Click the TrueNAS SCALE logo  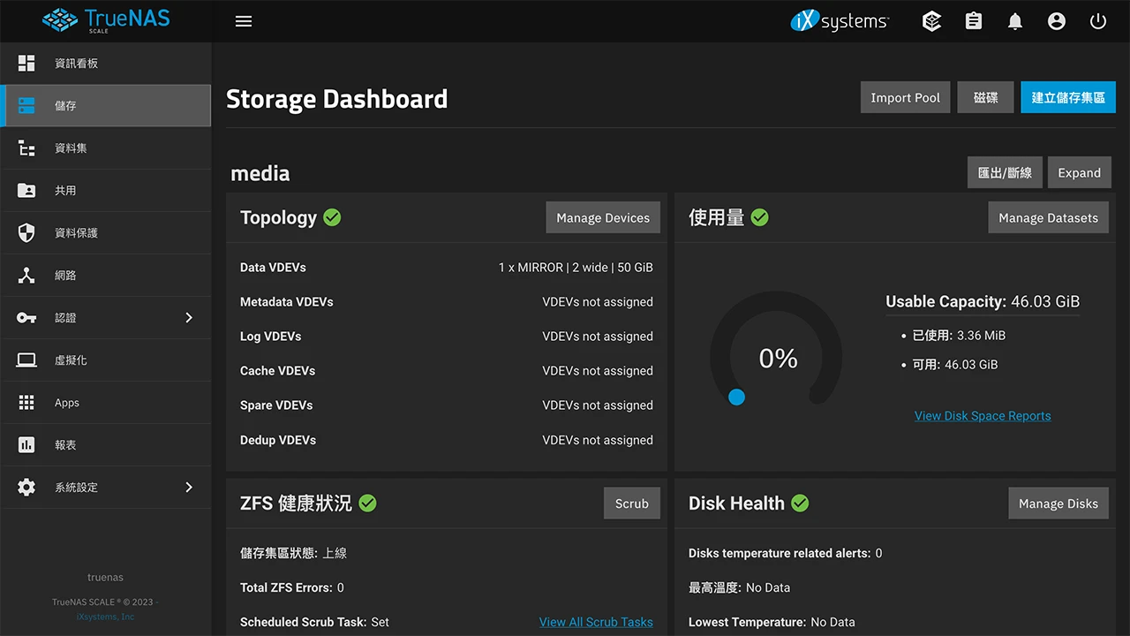click(106, 20)
